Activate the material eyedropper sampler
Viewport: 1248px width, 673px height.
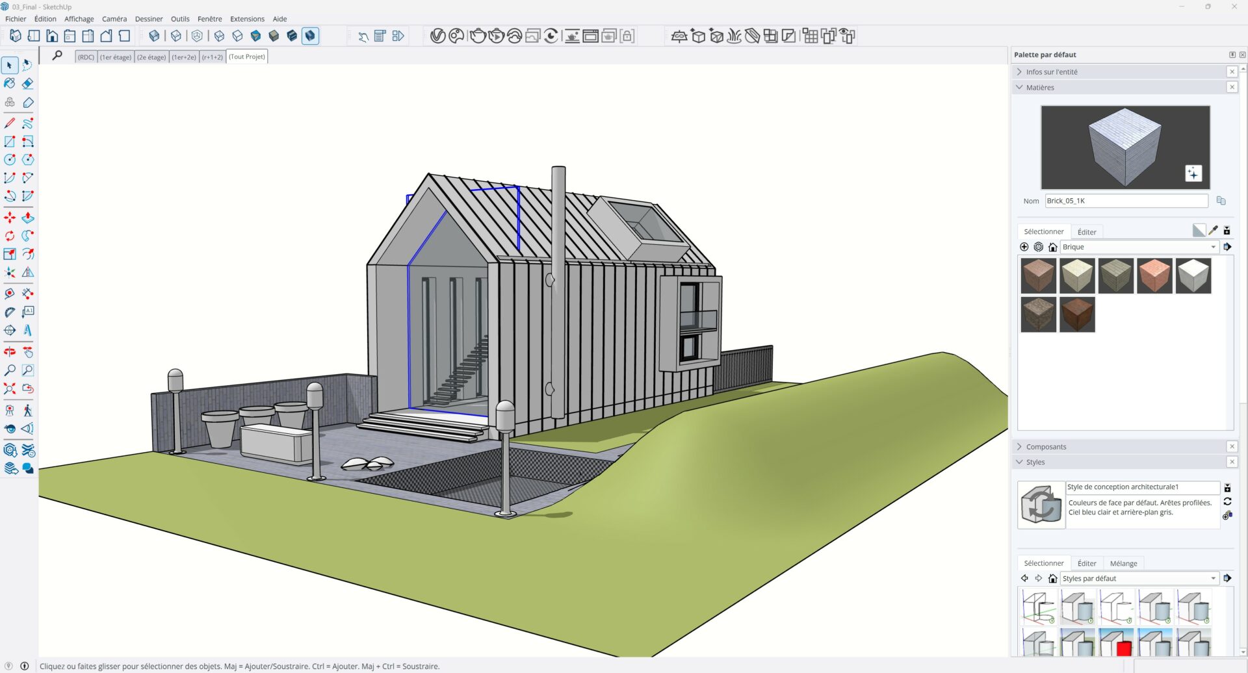(1213, 231)
